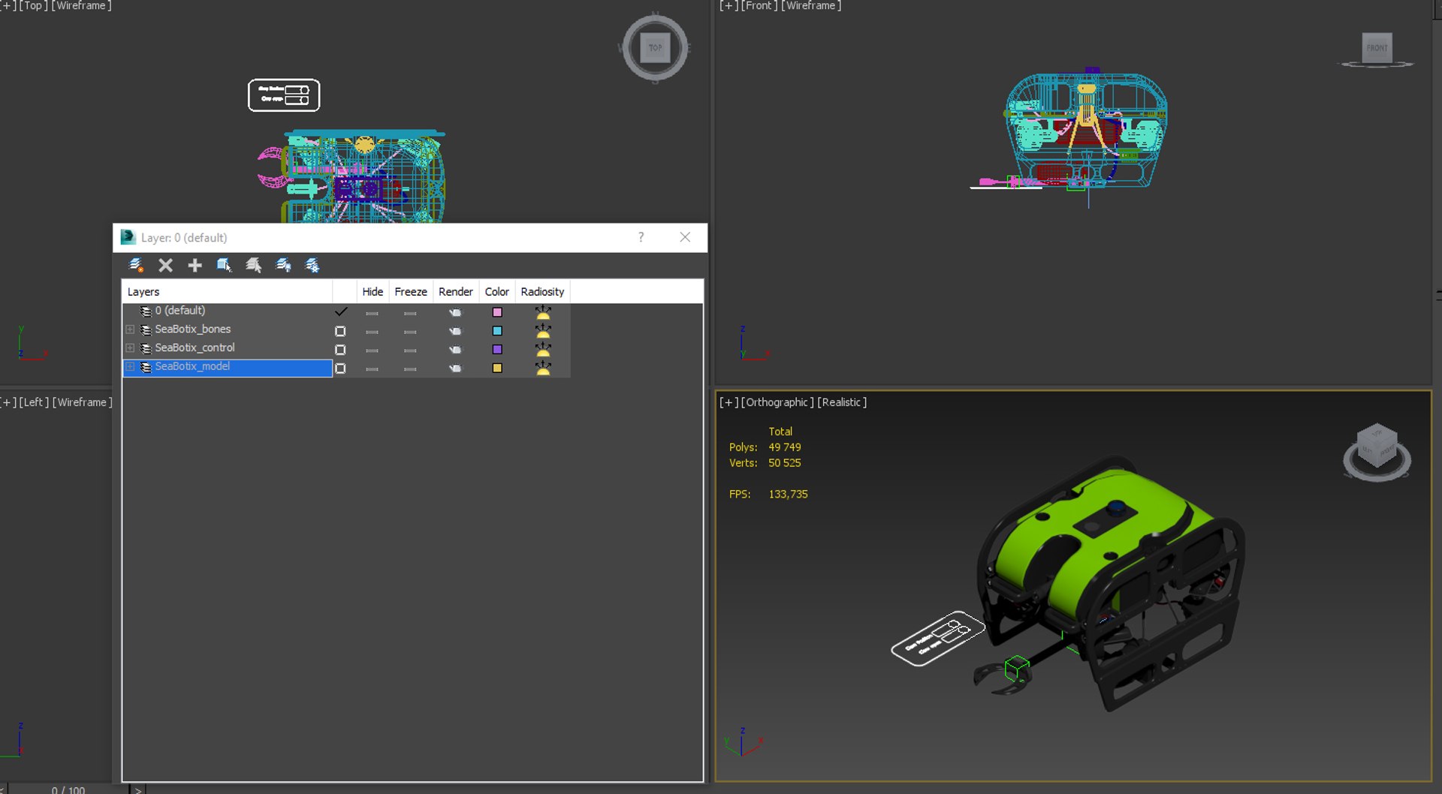The width and height of the screenshot is (1442, 794).
Task: Click the Select Highlighted Objects and Layers icon
Action: tap(224, 265)
